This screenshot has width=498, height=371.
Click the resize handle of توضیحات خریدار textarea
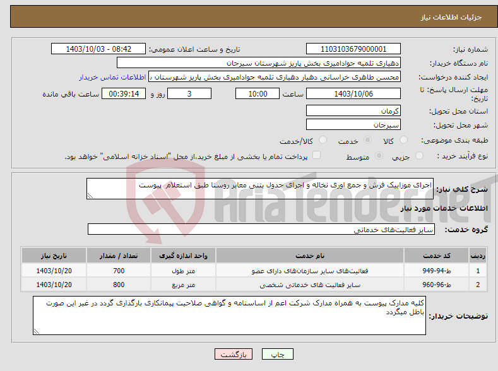(37, 331)
